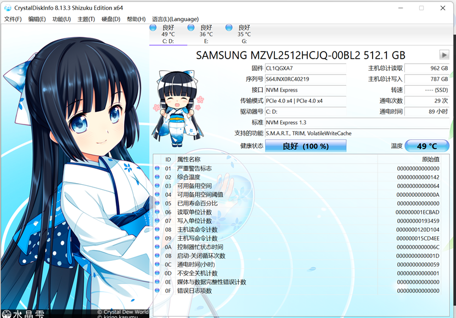This screenshot has height=318, width=456.
Task: Select the 0F 错误日志项数 attribute row
Action: pos(297,291)
